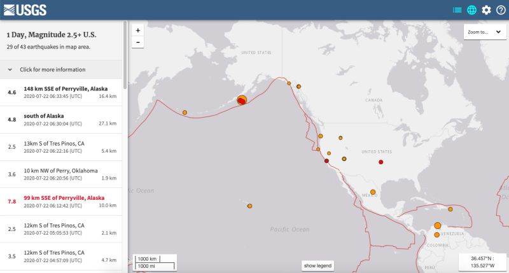The width and height of the screenshot is (509, 273).
Task: Click the Puerto Rico area earthquake marker
Action: [x=450, y=209]
